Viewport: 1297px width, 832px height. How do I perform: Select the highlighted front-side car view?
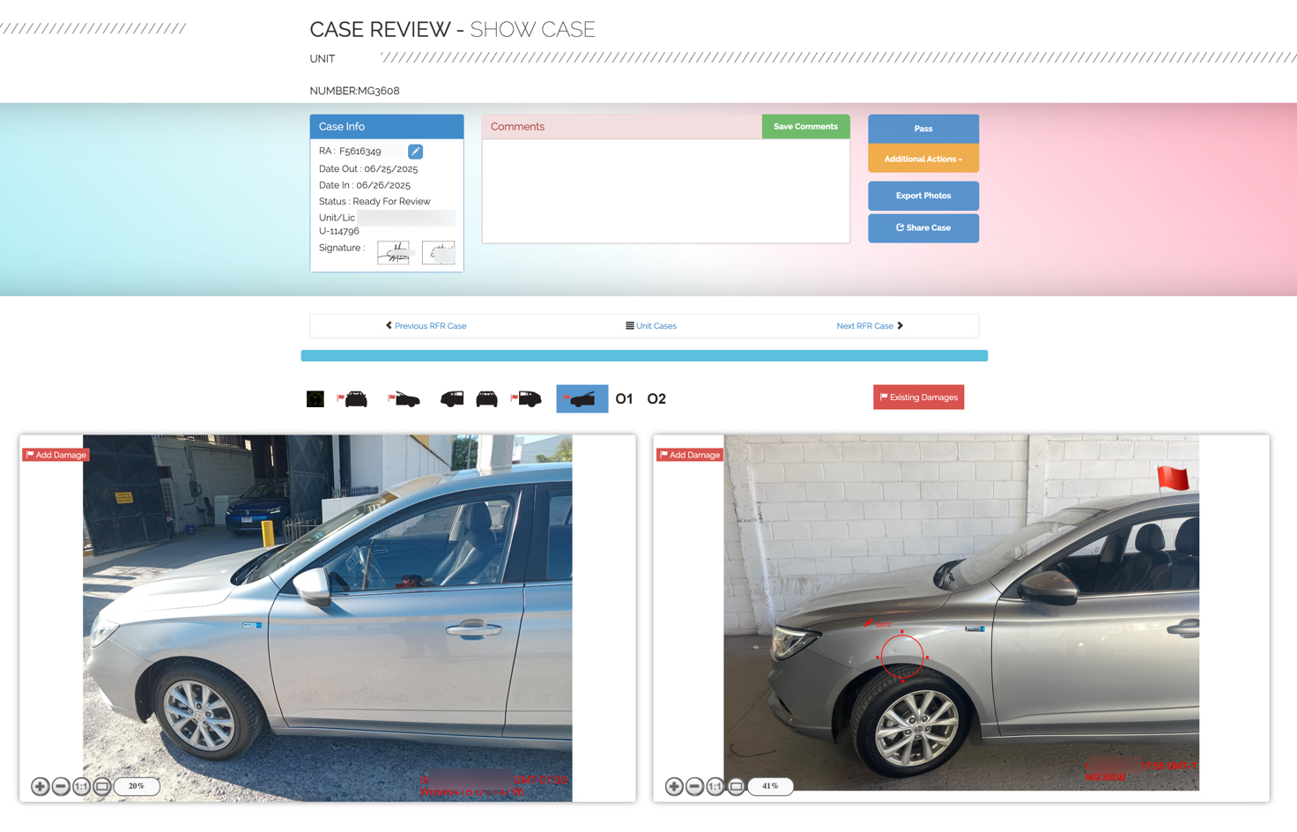click(582, 399)
